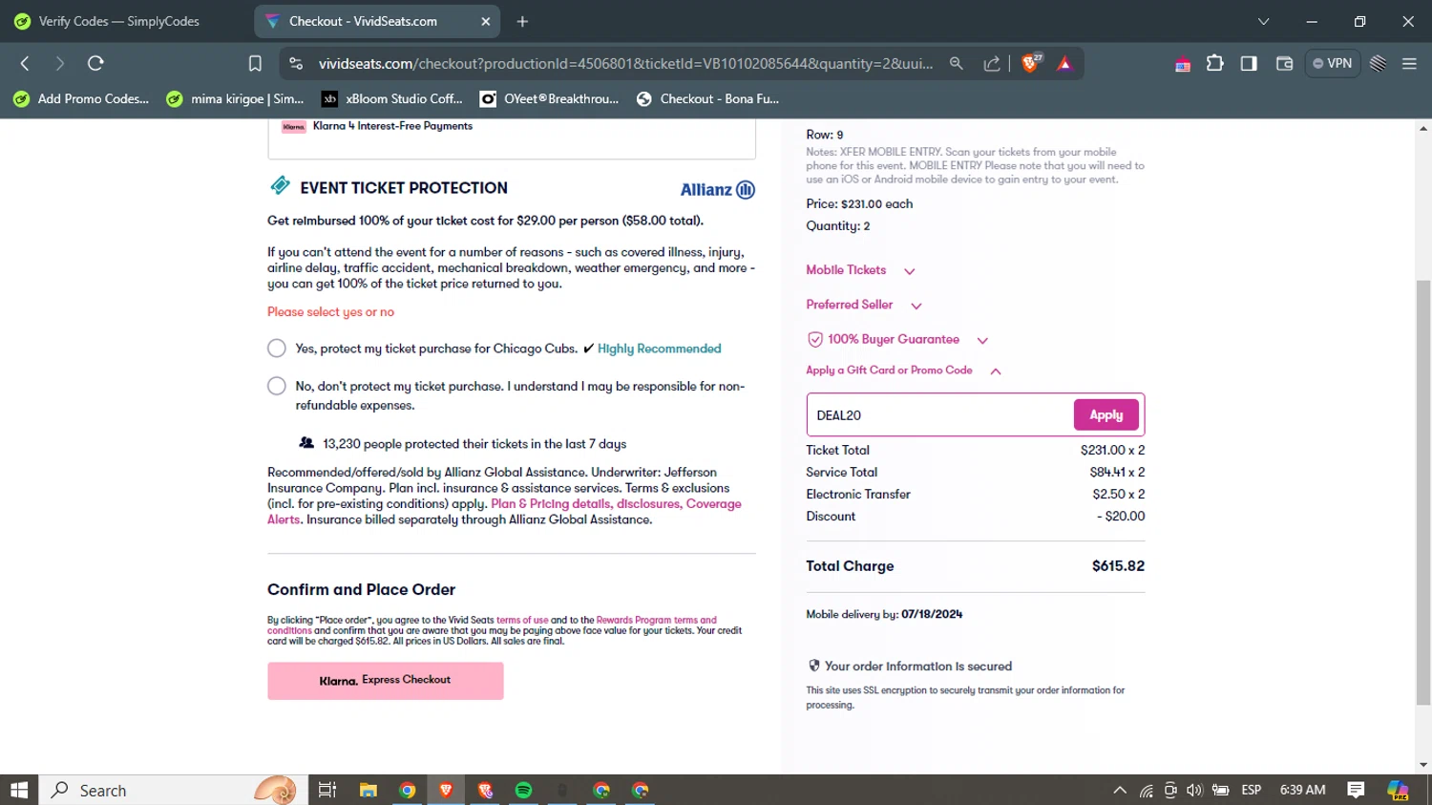Toggle the browser sidebar panel
This screenshot has height=805, width=1432.
(1249, 63)
